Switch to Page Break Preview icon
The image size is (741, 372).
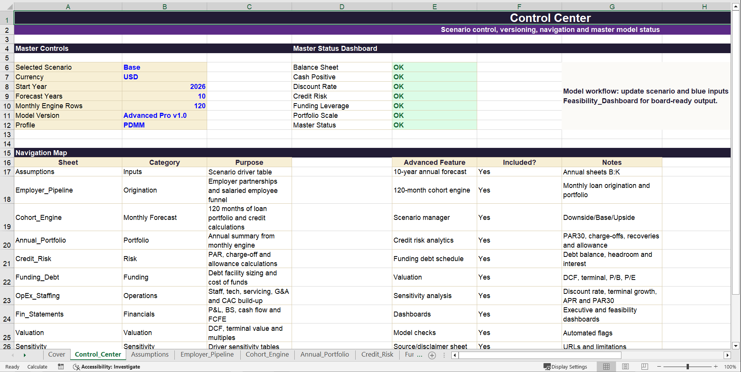coord(645,367)
